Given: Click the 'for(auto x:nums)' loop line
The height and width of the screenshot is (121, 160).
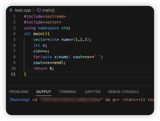Looking at the screenshot, I should [x=68, y=57].
